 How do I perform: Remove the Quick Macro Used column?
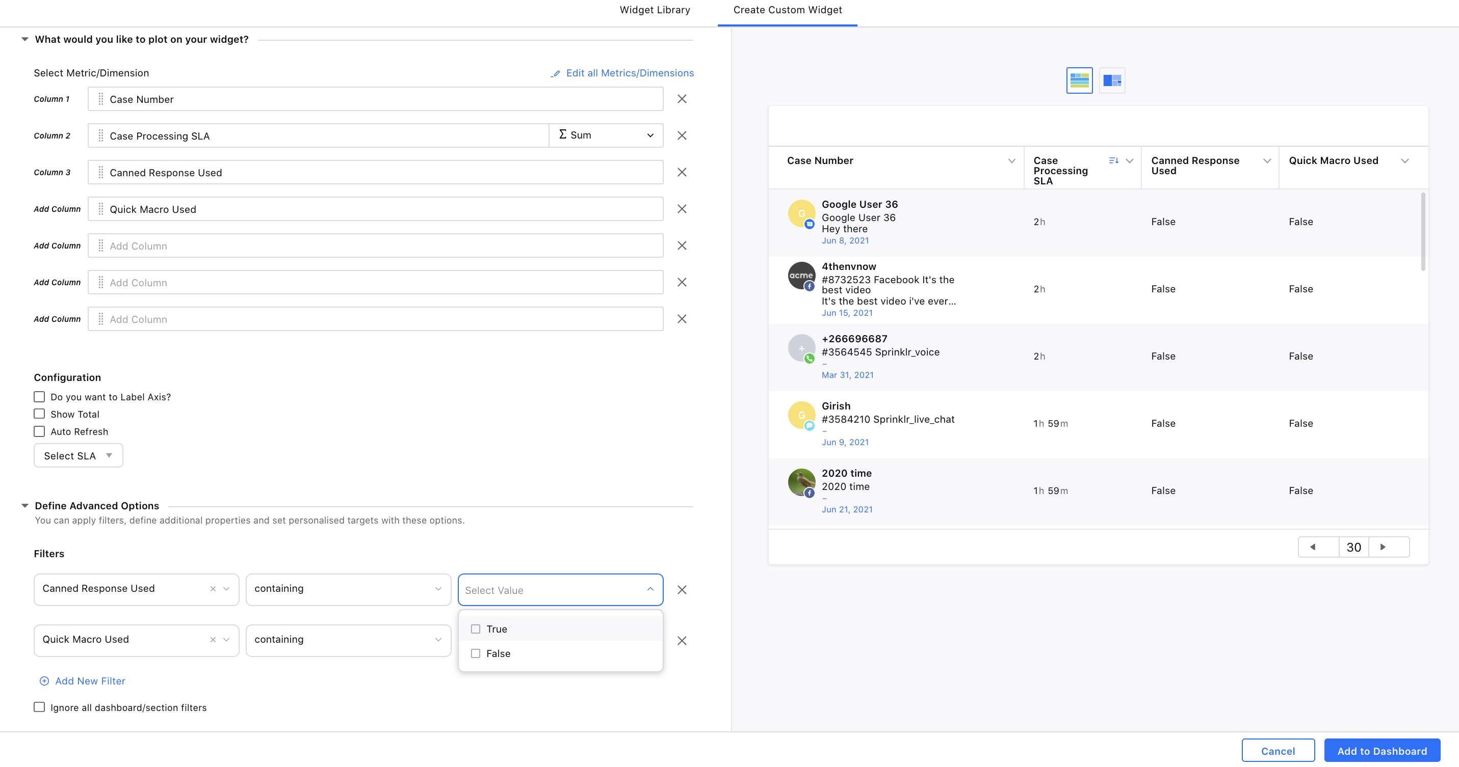(x=682, y=209)
